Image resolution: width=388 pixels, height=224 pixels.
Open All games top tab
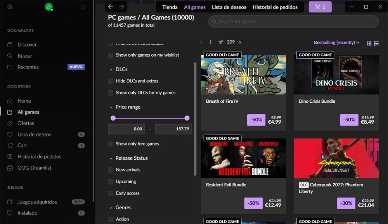(x=194, y=7)
